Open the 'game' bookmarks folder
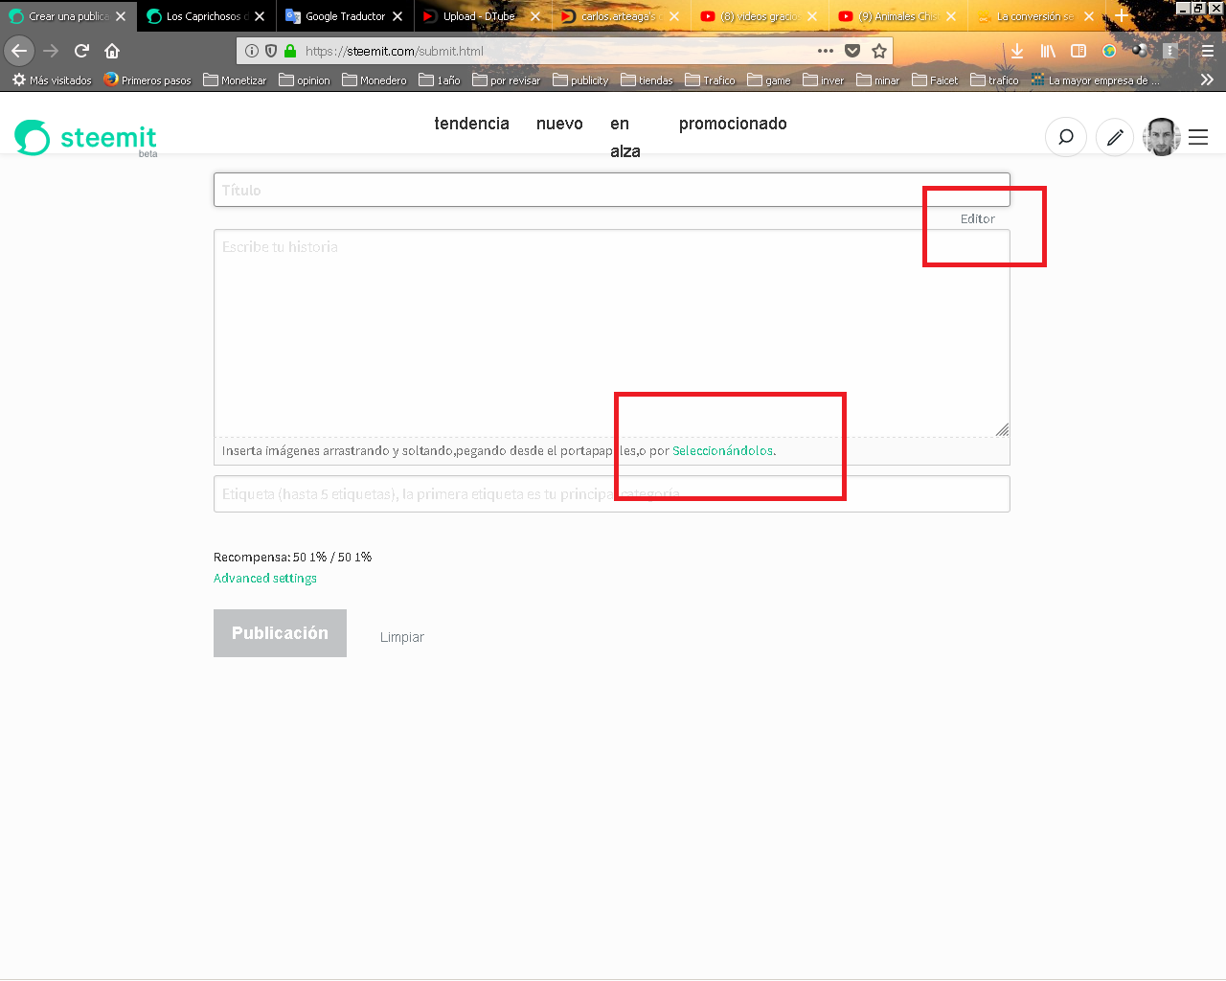 click(x=769, y=80)
